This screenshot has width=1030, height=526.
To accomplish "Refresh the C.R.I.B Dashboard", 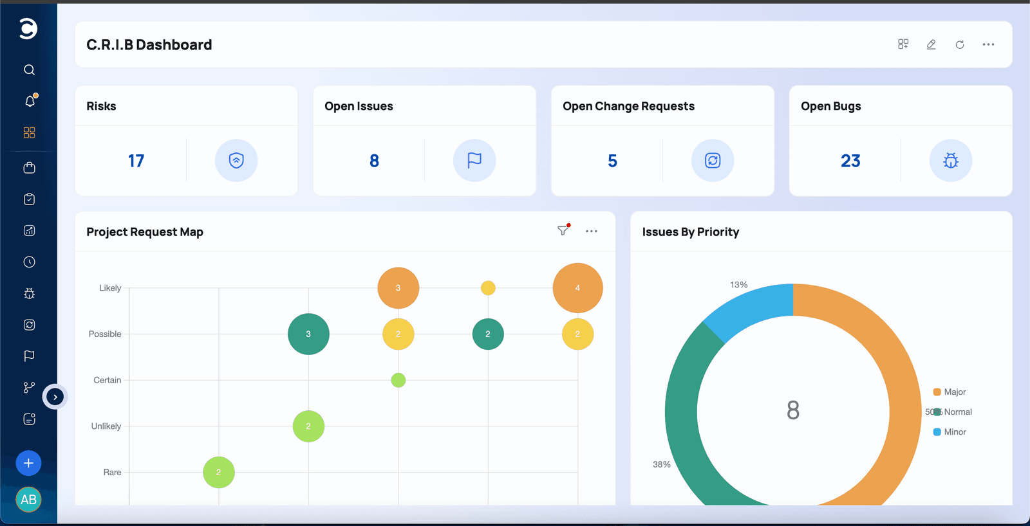I will (x=960, y=44).
